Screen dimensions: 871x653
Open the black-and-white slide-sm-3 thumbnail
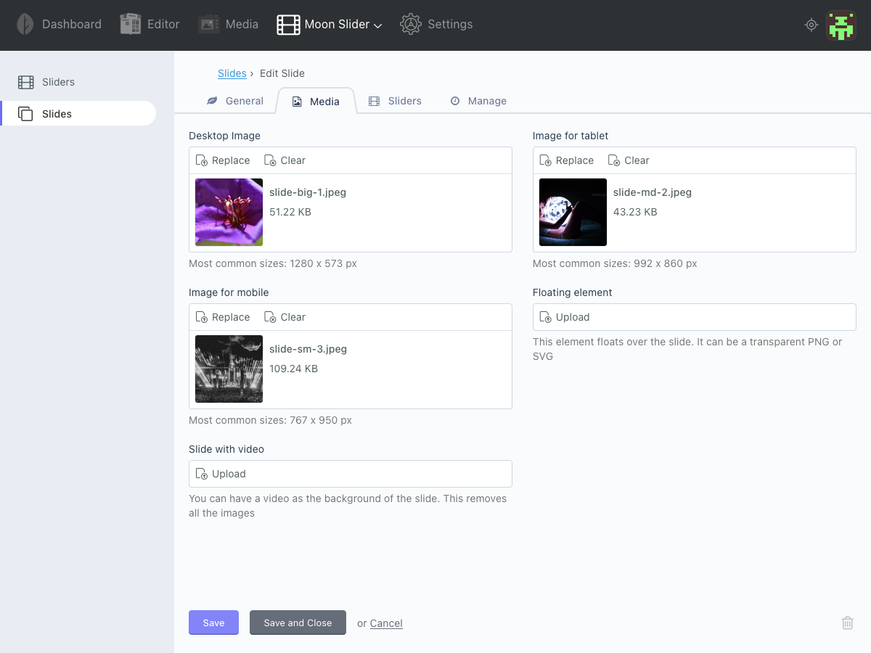[x=229, y=369]
